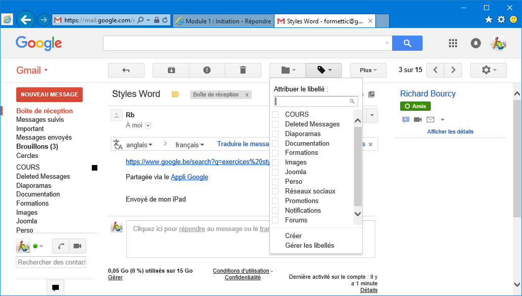Open Google apps grid
This screenshot has width=522, height=296.
(453, 43)
